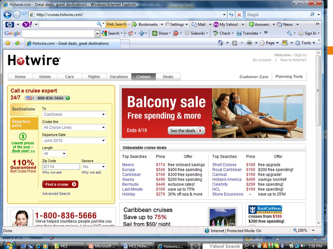Image resolution: width=333 pixels, height=249 pixels.
Task: Click the Google search magnifier in address bar
Action: [312, 15]
